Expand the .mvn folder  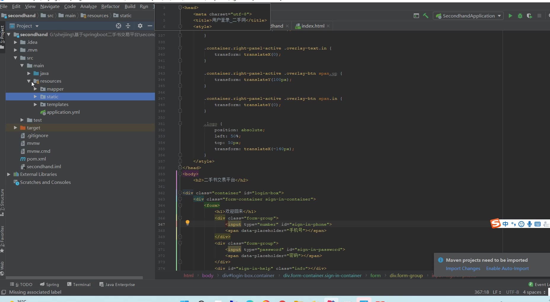pos(15,50)
